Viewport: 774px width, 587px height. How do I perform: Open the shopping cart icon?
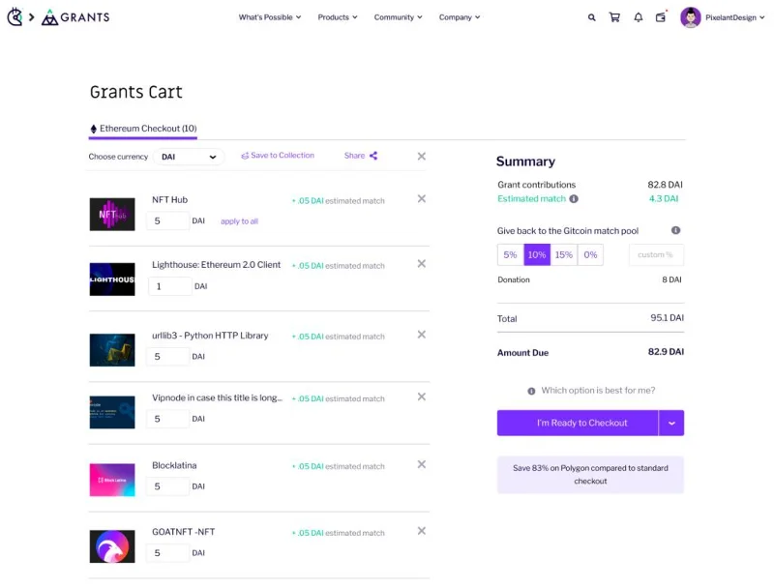pyautogui.click(x=614, y=17)
